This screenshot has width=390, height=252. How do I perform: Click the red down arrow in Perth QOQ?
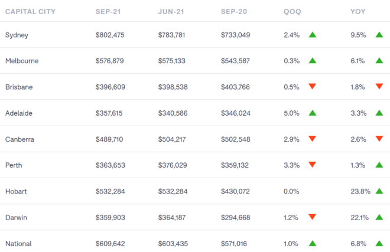click(313, 165)
